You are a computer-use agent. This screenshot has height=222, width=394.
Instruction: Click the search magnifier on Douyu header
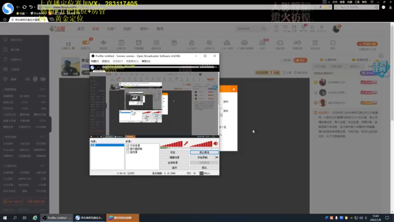tap(263, 29)
